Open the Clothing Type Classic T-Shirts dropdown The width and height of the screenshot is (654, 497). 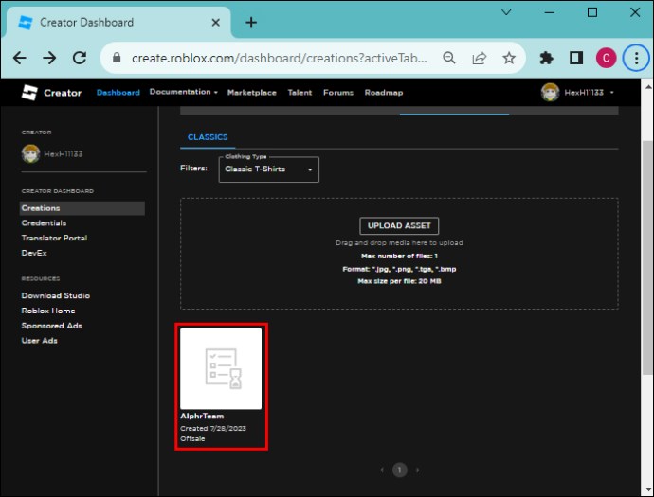(x=268, y=169)
